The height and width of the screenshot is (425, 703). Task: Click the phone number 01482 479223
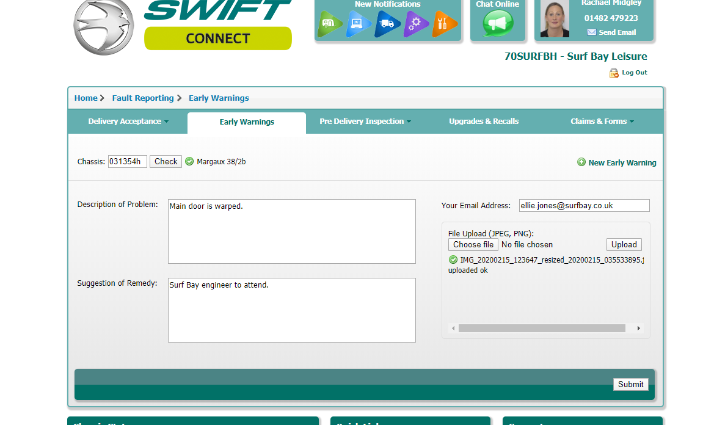pyautogui.click(x=611, y=18)
